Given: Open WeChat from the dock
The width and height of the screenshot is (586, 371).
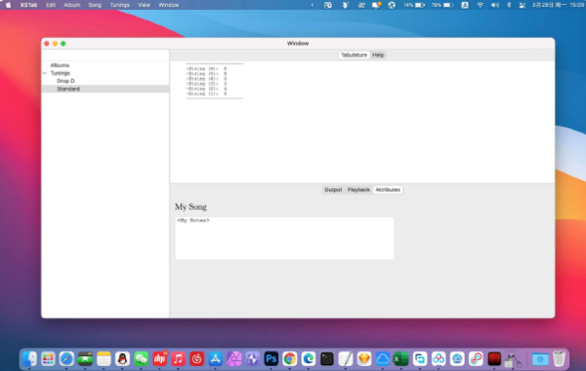Looking at the screenshot, I should [141, 359].
